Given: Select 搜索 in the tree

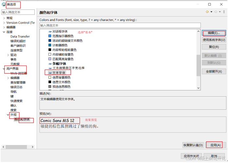Looking at the screenshot, I should pos(13,110).
